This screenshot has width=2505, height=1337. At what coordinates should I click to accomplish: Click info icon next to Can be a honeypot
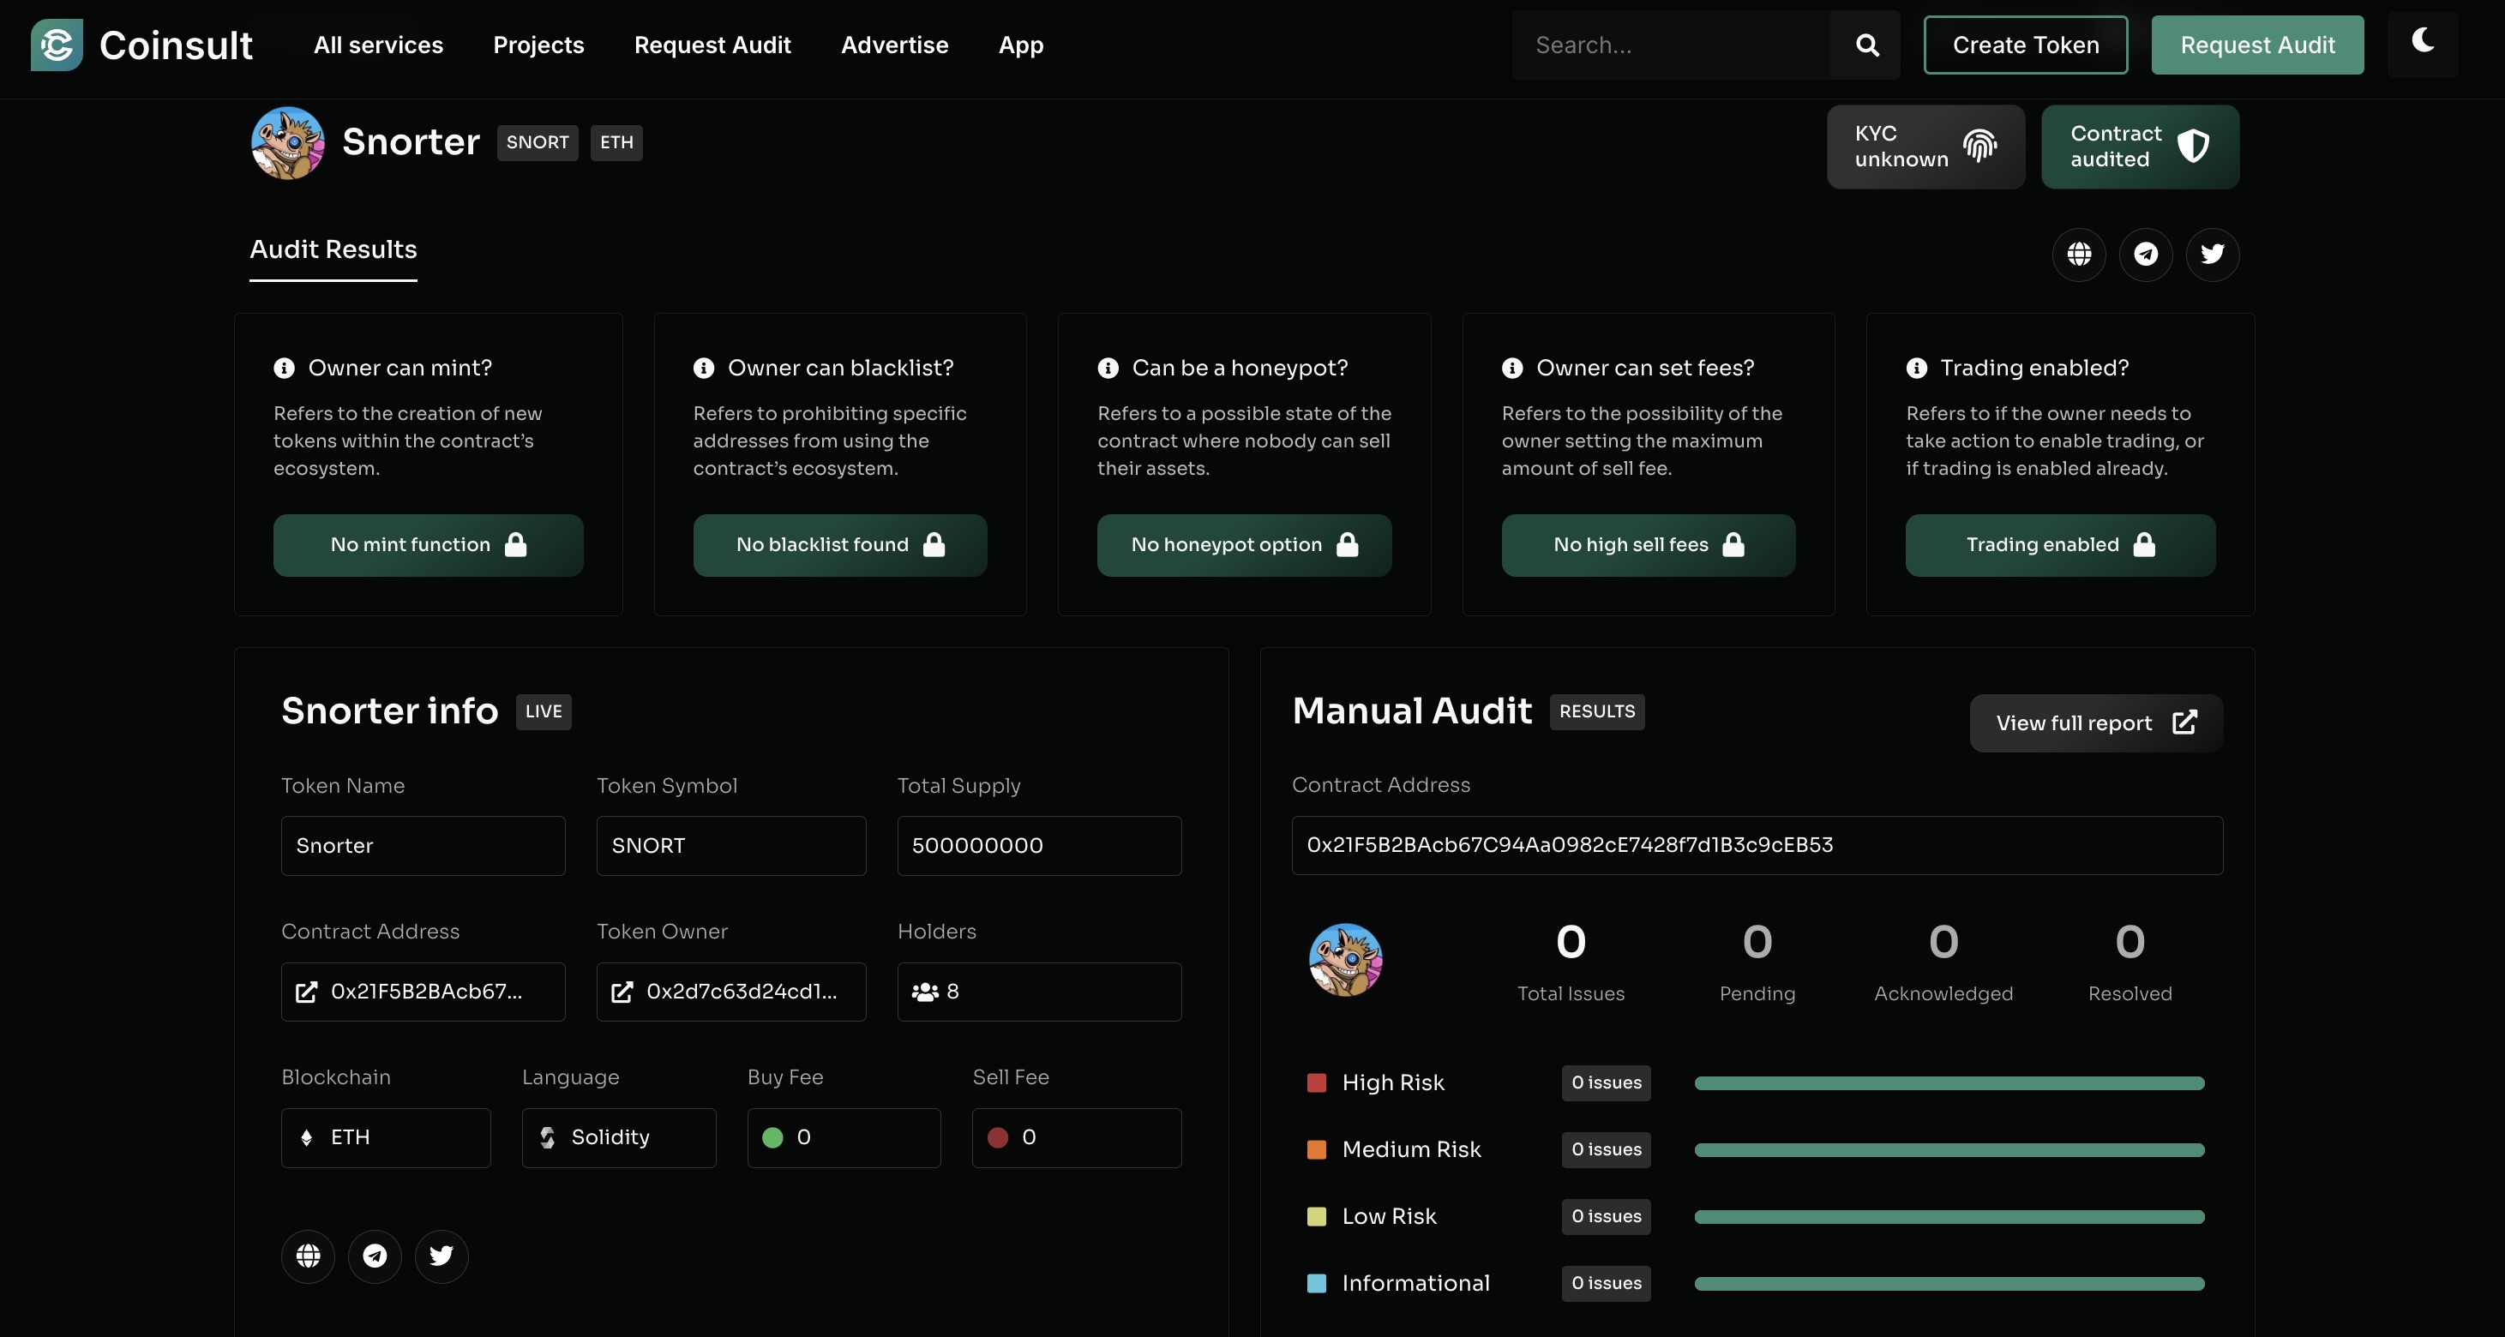[1108, 369]
